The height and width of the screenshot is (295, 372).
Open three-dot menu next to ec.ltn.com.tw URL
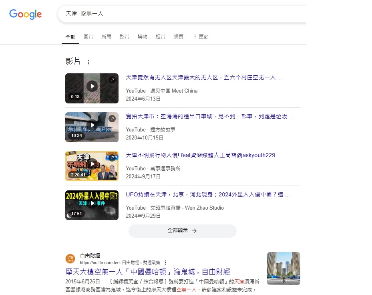click(x=165, y=263)
